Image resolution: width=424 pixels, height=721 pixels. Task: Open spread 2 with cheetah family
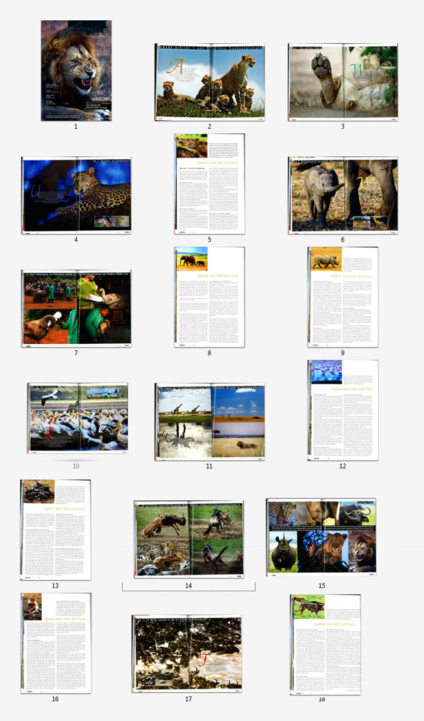click(x=209, y=82)
